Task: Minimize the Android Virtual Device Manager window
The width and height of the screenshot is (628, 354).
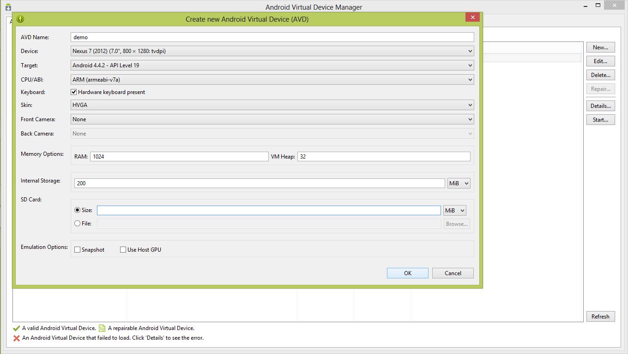Action: click(x=586, y=6)
